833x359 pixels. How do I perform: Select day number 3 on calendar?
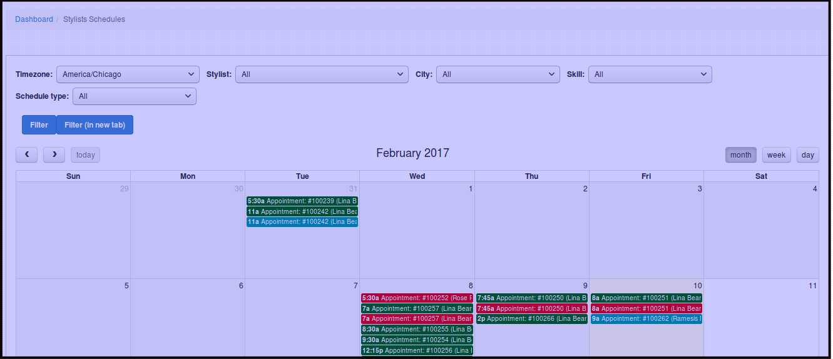700,189
